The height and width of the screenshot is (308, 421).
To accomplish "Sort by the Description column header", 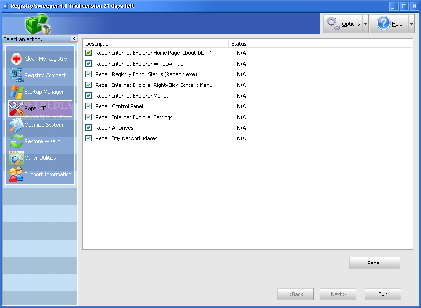I will [155, 44].
